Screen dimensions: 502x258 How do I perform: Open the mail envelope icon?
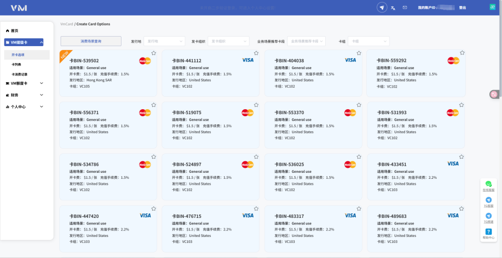pyautogui.click(x=405, y=8)
